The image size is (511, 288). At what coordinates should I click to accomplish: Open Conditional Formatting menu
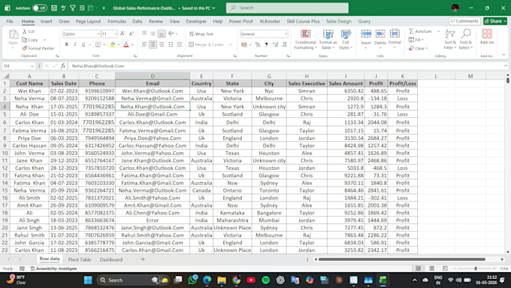pyautogui.click(x=305, y=39)
